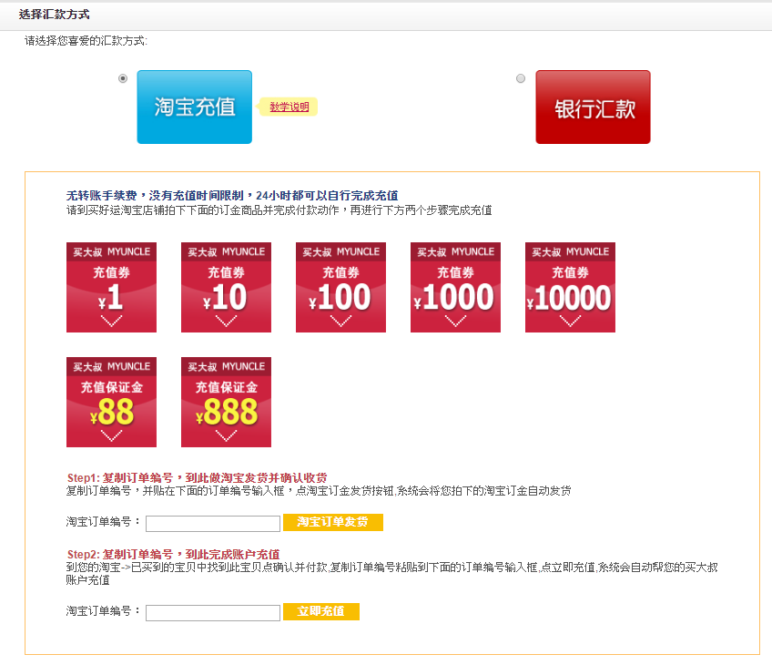This screenshot has height=665, width=772.
Task: Choose the ¥88 充值保证金 card
Action: [x=111, y=402]
